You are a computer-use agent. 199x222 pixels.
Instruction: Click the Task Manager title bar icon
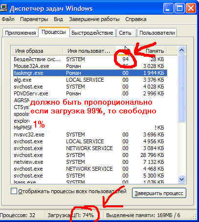3,8
